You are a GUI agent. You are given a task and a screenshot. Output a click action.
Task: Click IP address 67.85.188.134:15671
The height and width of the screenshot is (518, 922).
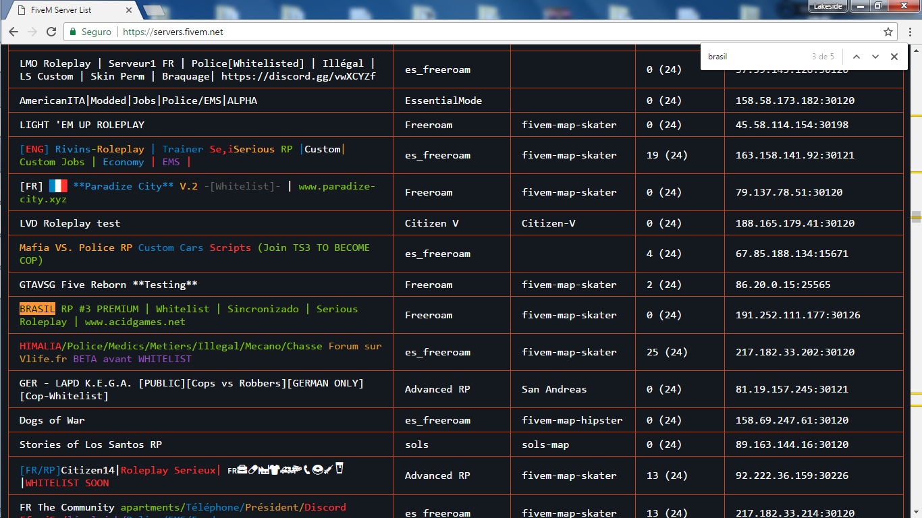[x=792, y=254]
